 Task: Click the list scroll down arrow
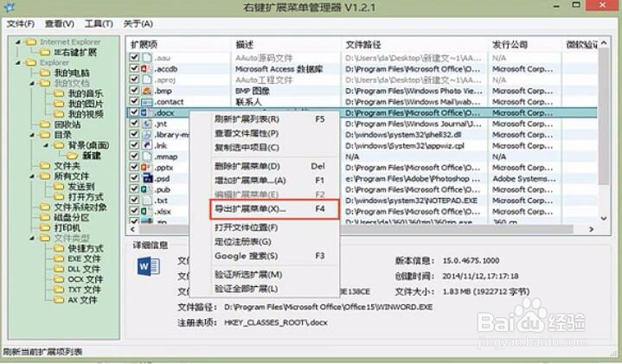[x=603, y=219]
